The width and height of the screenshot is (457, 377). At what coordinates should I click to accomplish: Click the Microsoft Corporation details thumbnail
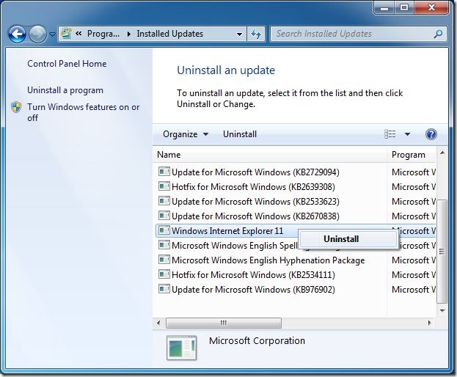[x=182, y=348]
